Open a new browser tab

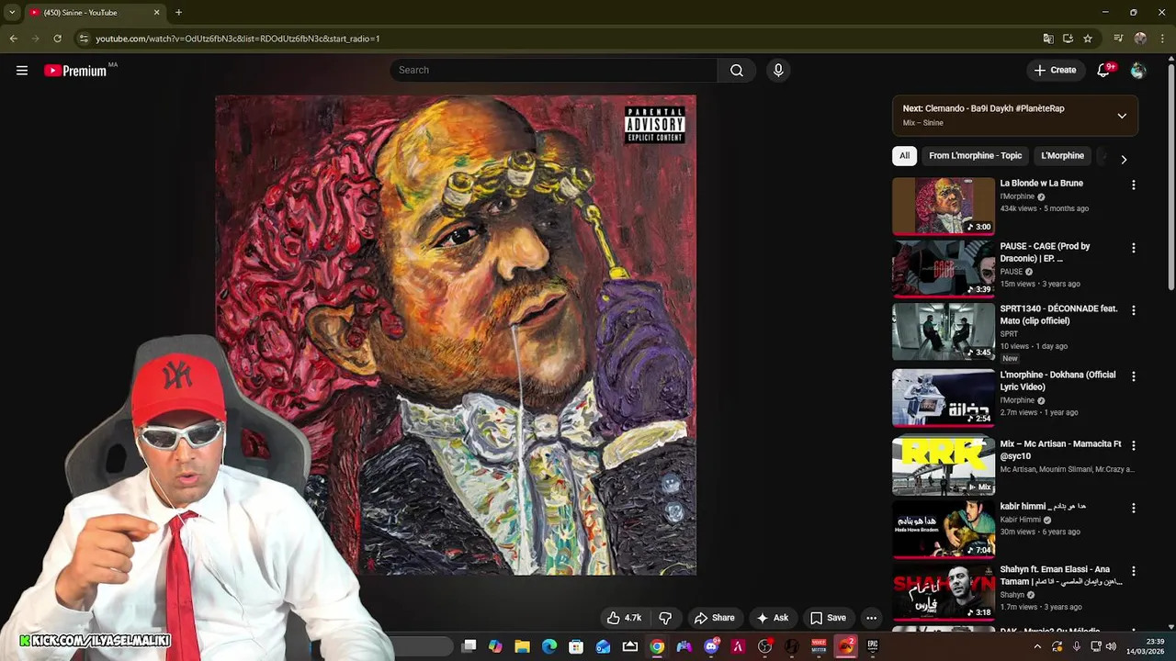pyautogui.click(x=178, y=13)
